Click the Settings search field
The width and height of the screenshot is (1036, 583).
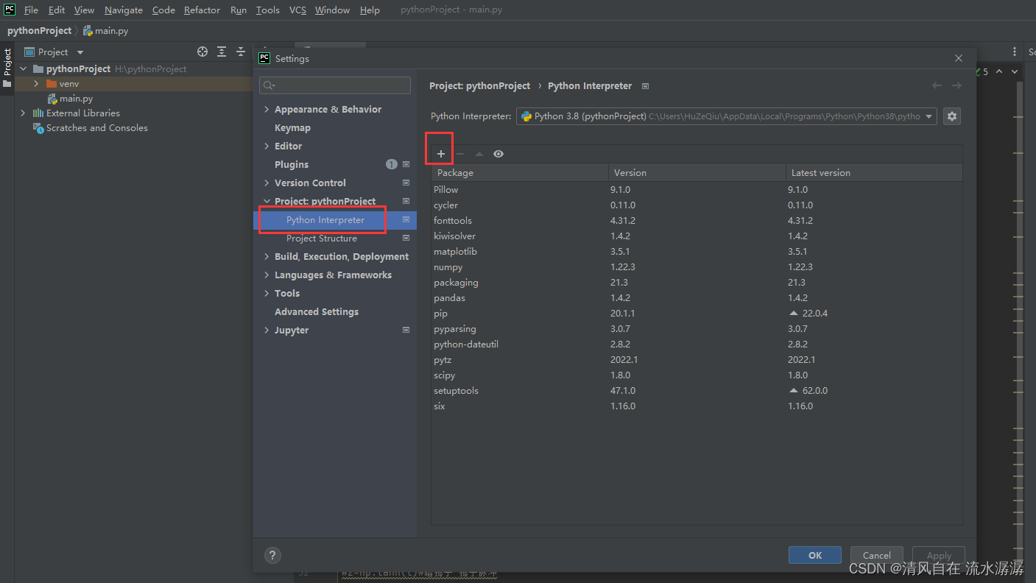click(x=335, y=85)
